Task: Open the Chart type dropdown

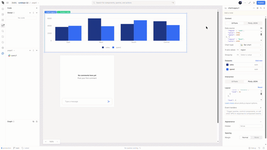Action: [x=251, y=45]
